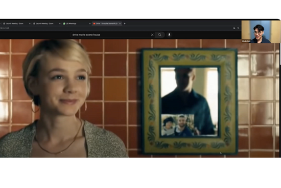The image size is (281, 188).
Task: Close the second Launch Meeting - Zoom tab
Action: (60, 24)
